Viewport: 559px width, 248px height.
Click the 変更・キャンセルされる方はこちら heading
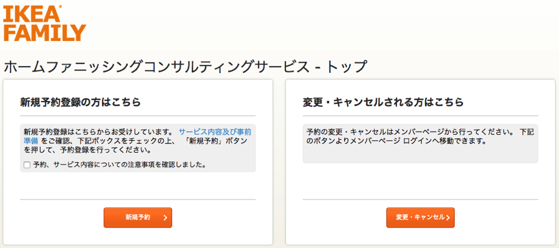point(383,103)
